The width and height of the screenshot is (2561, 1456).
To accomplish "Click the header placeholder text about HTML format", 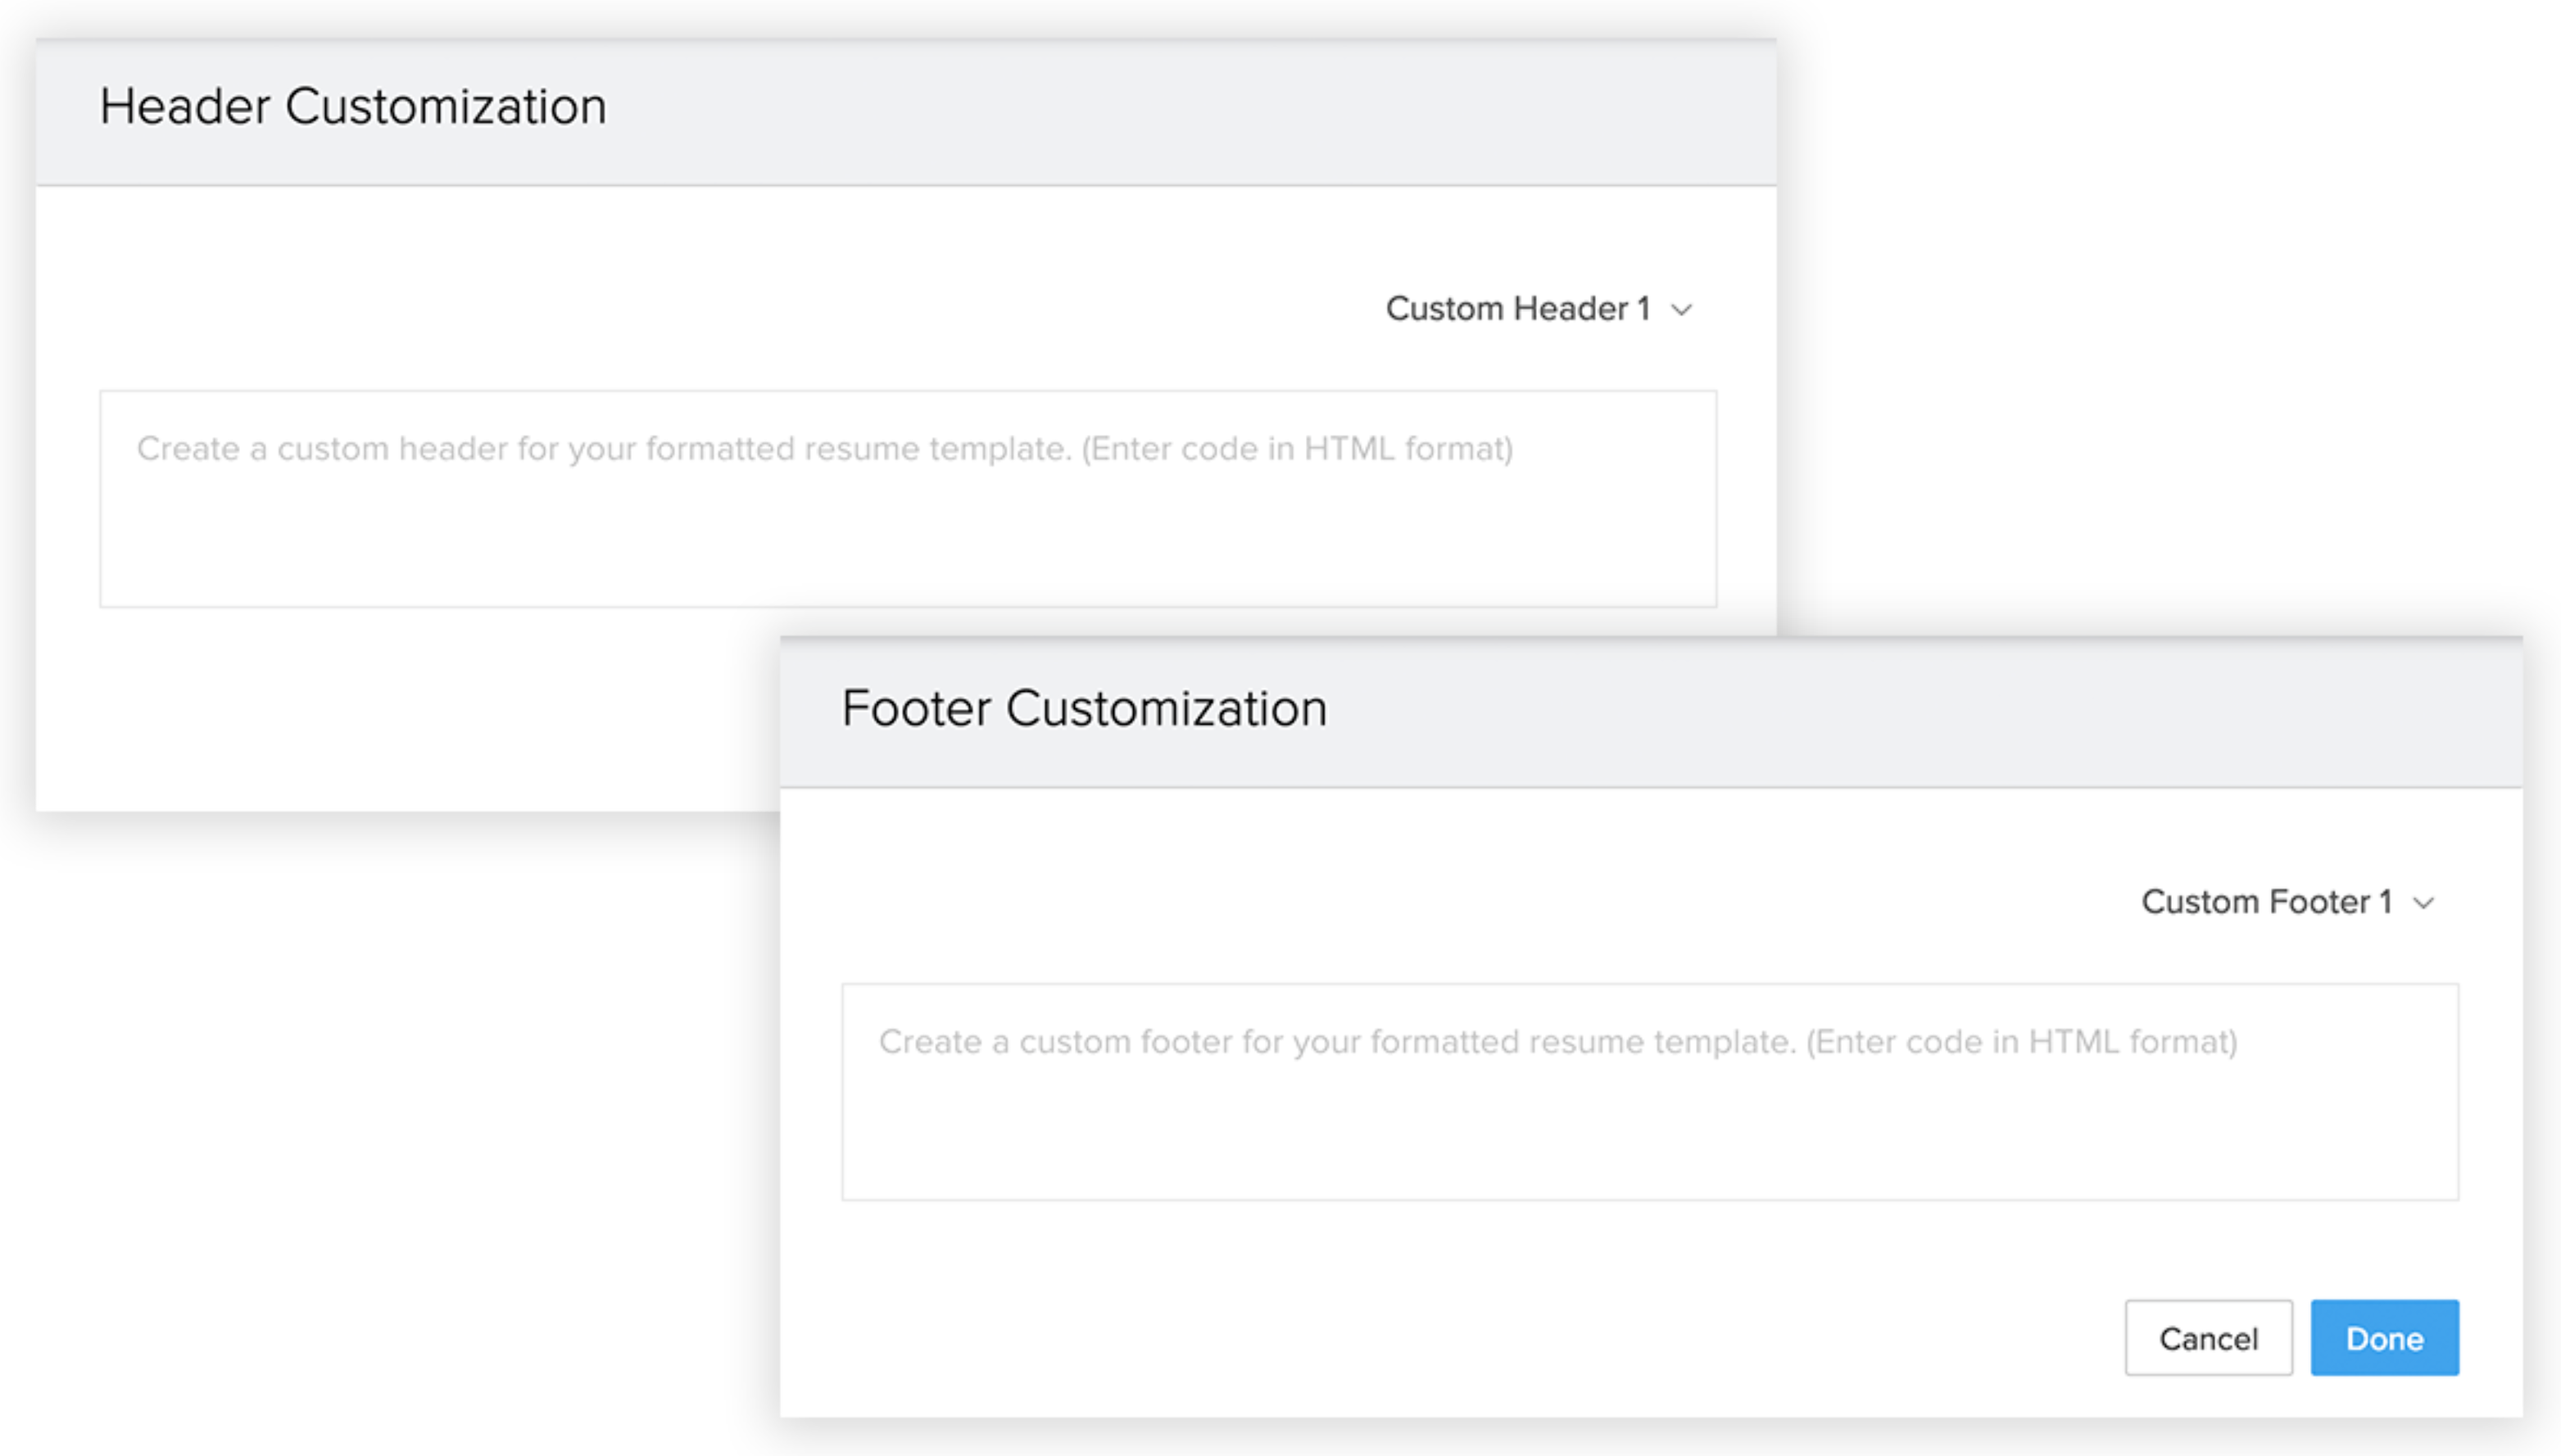I will [825, 449].
